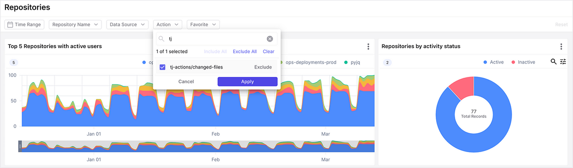Expand the Repository Name dropdown
This screenshot has width=573, height=168.
pos(75,24)
